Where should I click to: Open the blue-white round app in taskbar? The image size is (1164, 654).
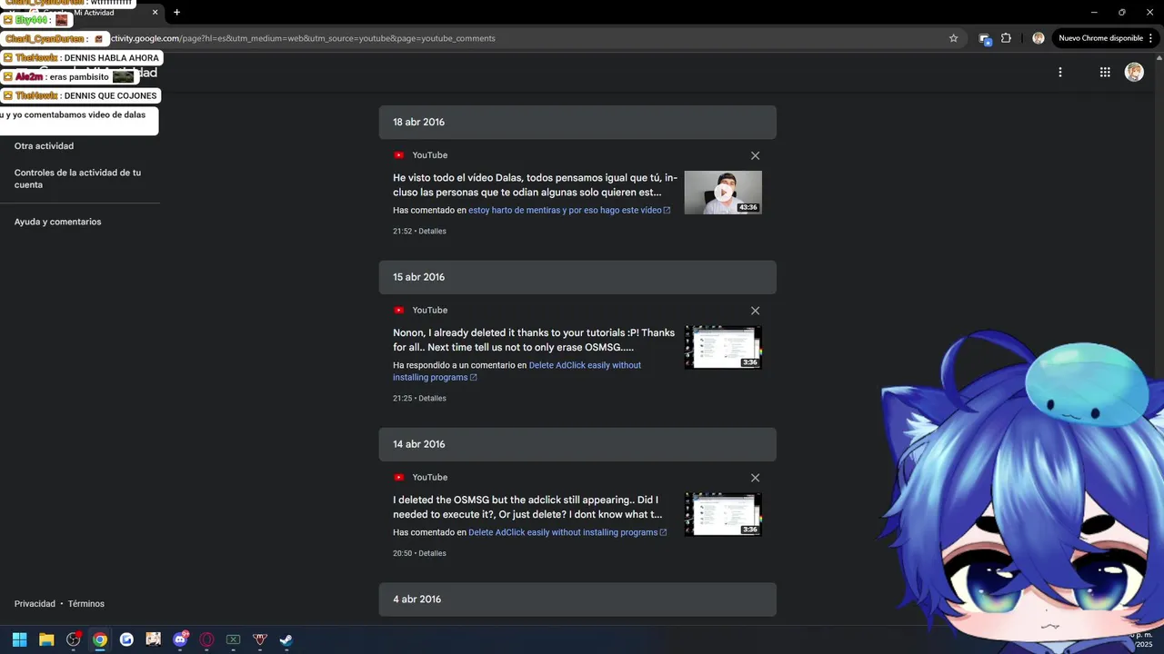(126, 639)
